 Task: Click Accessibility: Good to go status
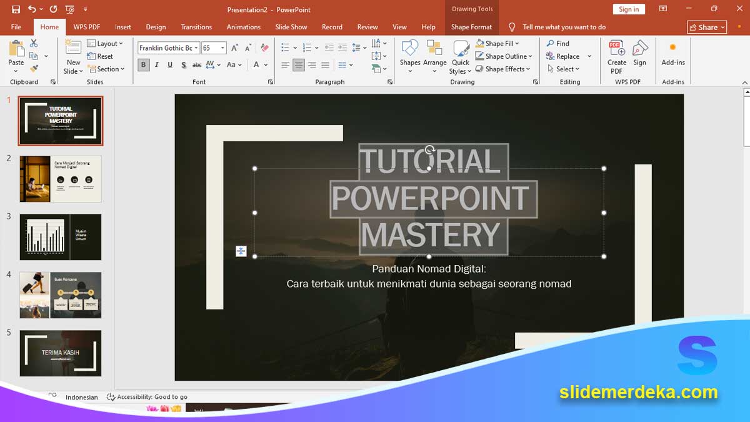[x=147, y=397]
